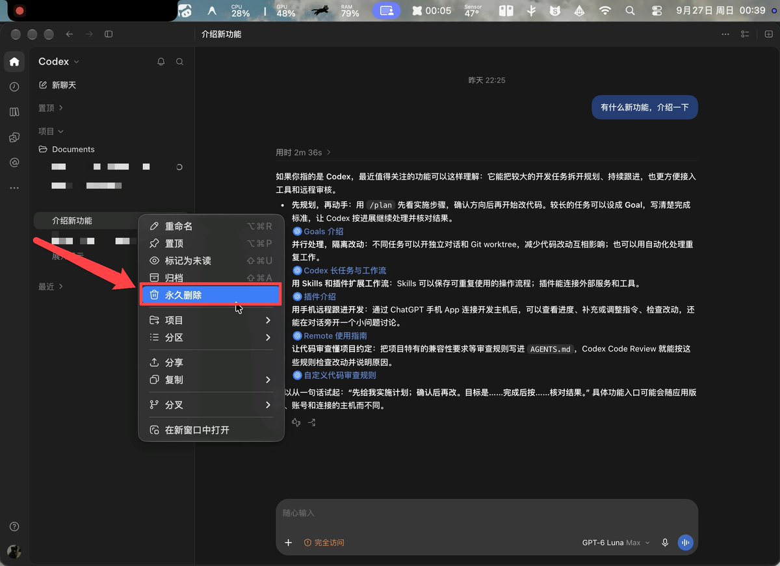Expand the 置顶 section
780x566 pixels.
tap(50, 108)
